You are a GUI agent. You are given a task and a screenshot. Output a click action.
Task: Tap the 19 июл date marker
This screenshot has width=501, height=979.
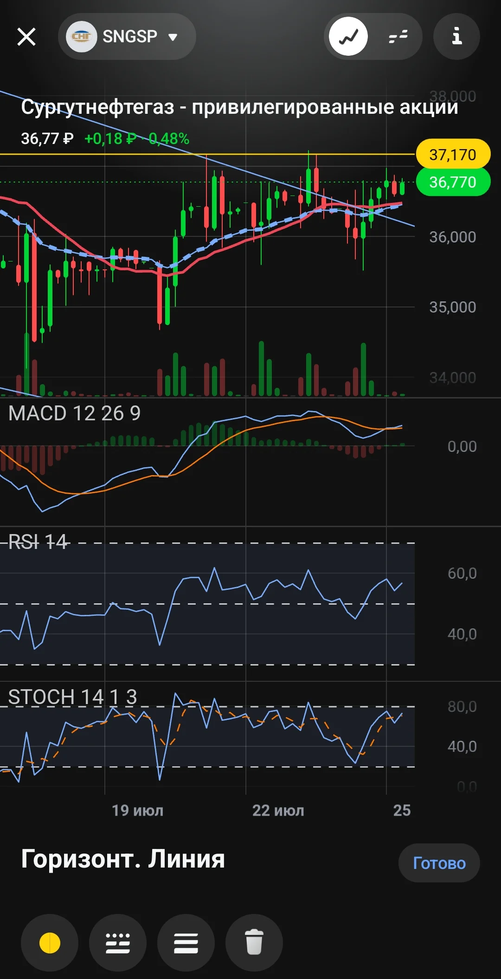(137, 810)
